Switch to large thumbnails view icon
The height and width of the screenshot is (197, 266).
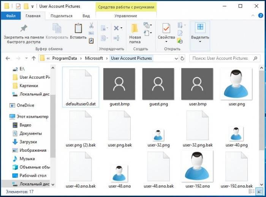pyautogui.click(x=260, y=192)
